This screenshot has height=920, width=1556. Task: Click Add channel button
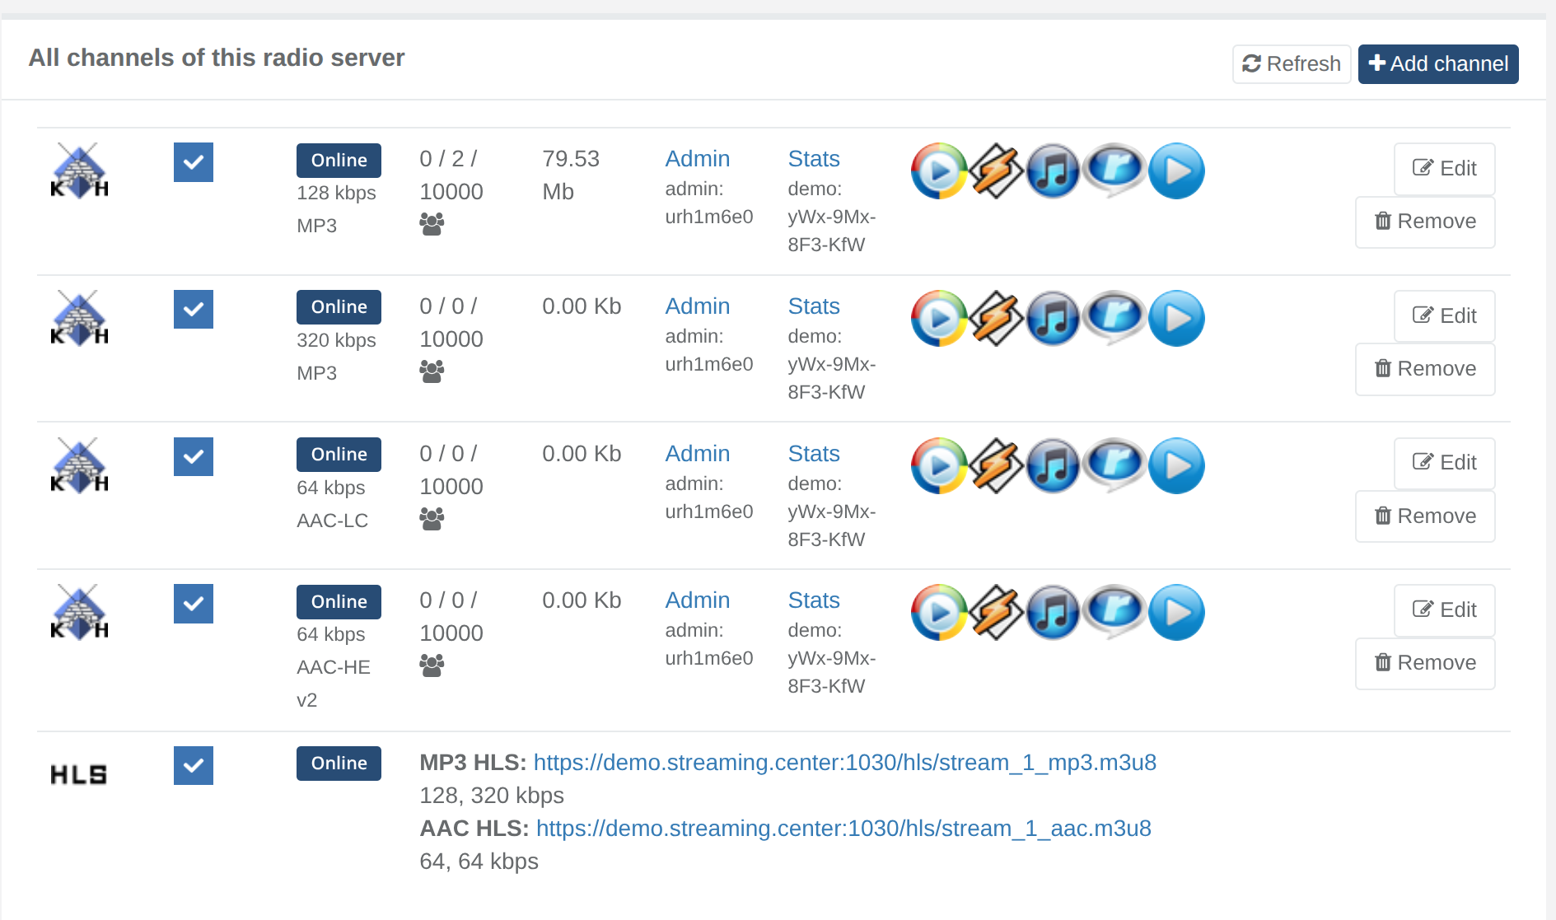[x=1437, y=64]
